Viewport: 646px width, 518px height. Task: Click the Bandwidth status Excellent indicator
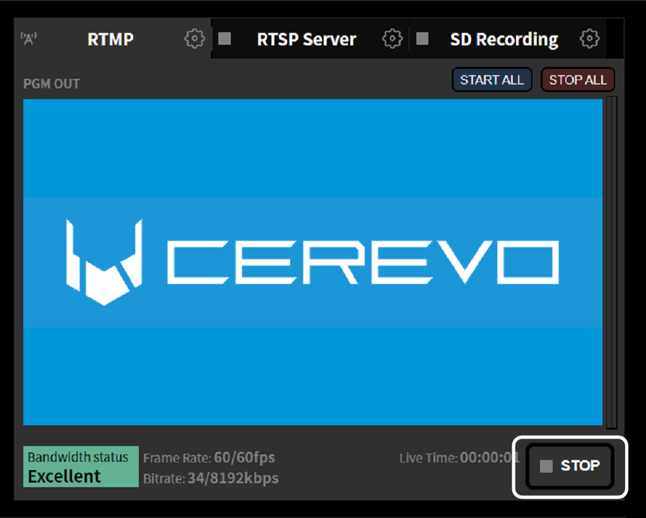click(x=81, y=467)
